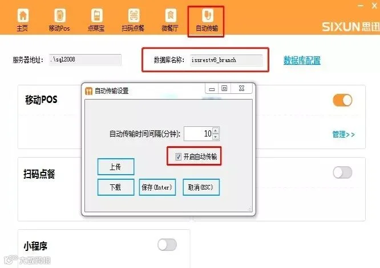Click the 服务器地址 input field
Screen dimensions: 380x268
(85, 60)
